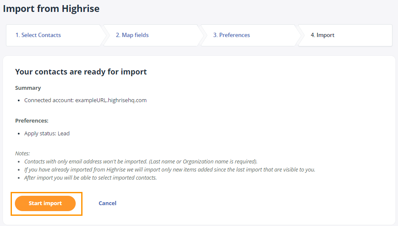
Task: Click the 'Summary' label
Action: pyautogui.click(x=28, y=88)
